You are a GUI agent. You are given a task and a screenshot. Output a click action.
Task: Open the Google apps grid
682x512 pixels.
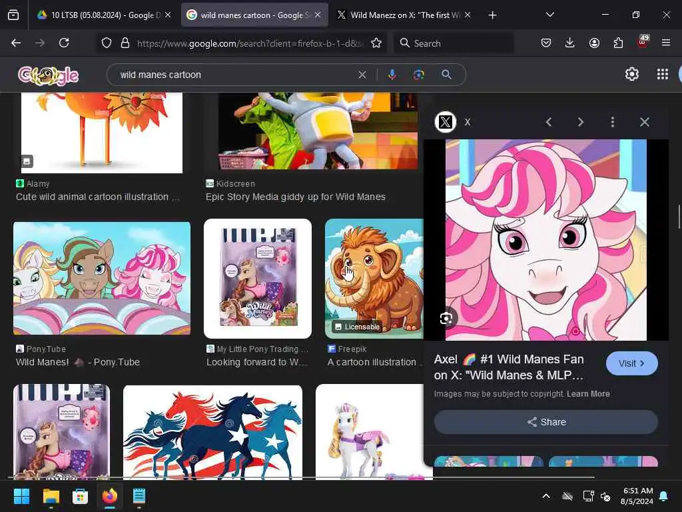pyautogui.click(x=663, y=74)
